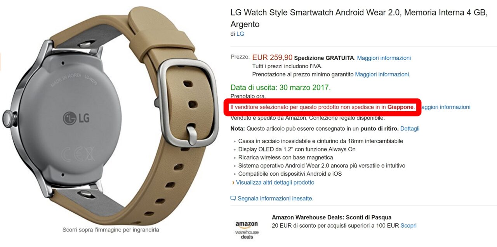Open the LG brand link
The image size is (497, 247).
click(240, 34)
